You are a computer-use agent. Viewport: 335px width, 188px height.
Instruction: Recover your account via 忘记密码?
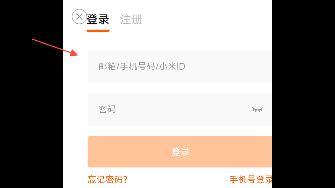click(x=107, y=180)
